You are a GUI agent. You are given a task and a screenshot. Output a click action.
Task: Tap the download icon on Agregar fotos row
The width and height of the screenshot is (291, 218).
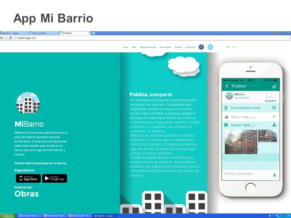tap(274, 124)
